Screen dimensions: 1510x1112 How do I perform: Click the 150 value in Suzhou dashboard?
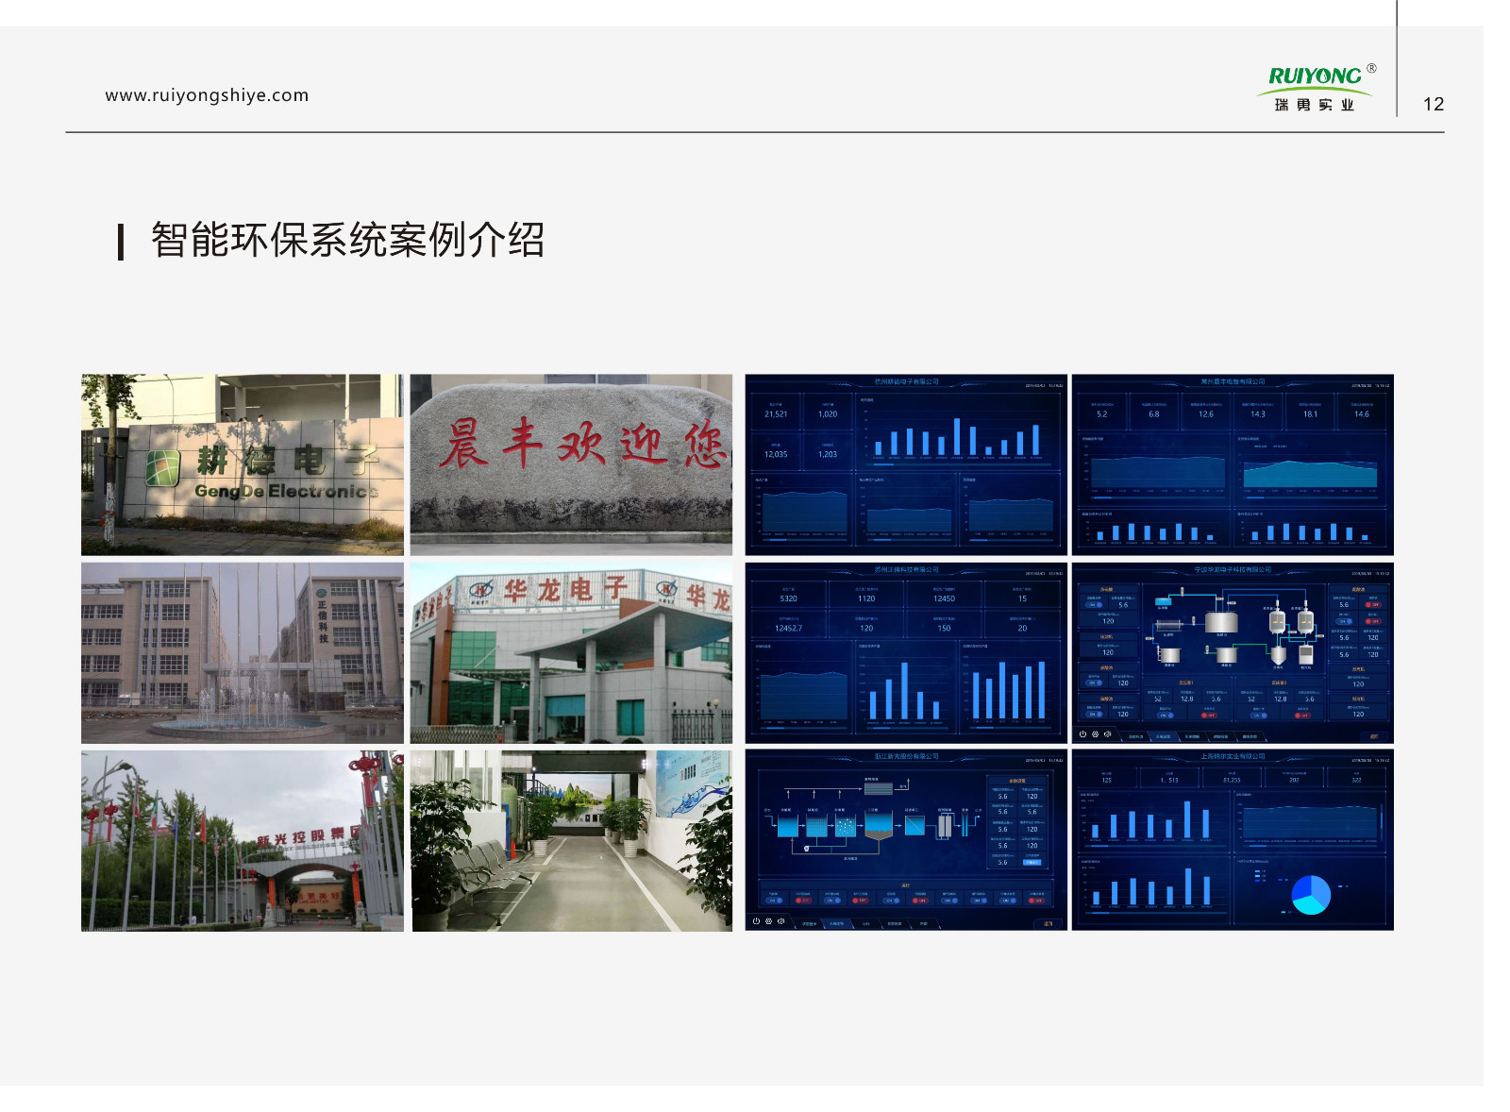click(x=944, y=628)
